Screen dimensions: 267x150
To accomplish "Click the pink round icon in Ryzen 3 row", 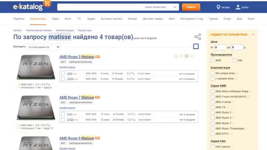I will [176, 56].
